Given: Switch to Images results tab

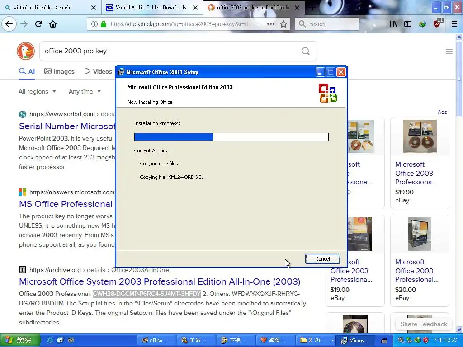Looking at the screenshot, I should pos(59,71).
